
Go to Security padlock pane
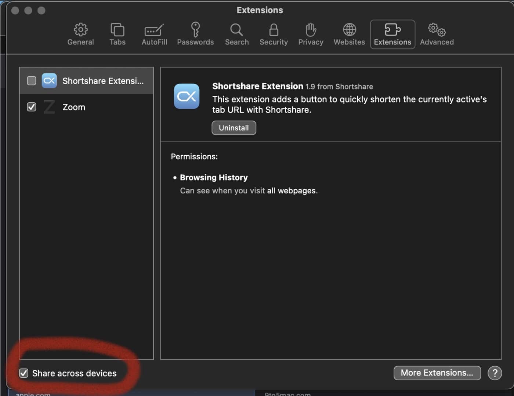point(274,30)
